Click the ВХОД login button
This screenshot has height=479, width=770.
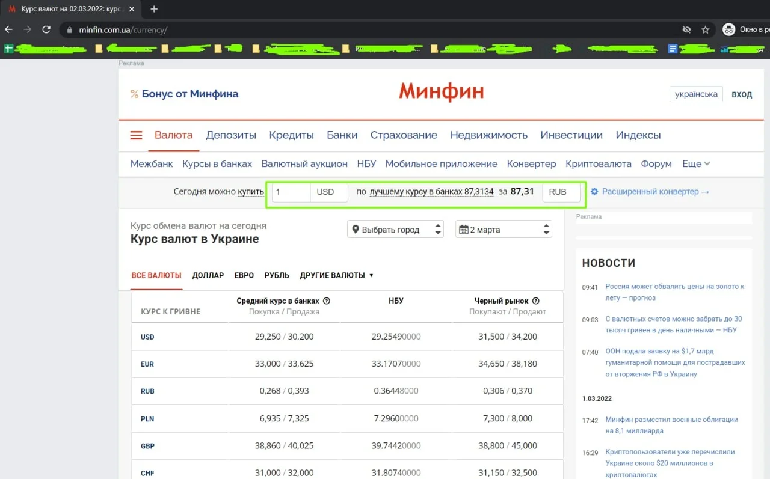(742, 94)
